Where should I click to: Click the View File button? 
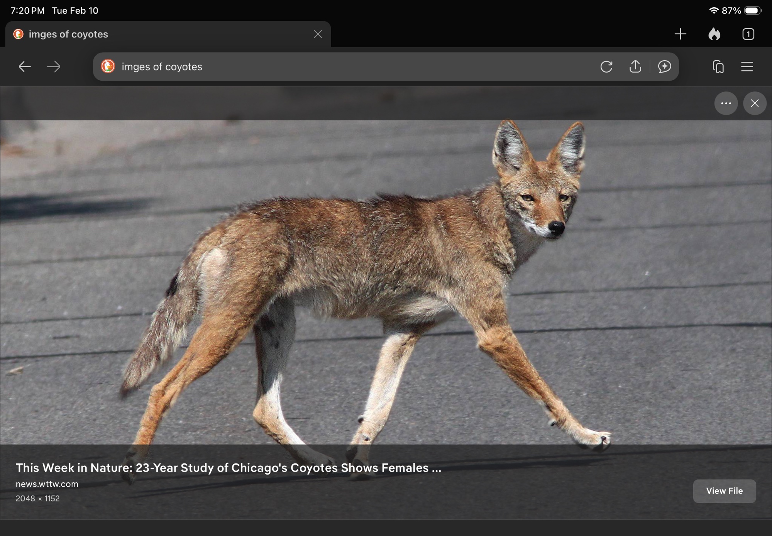point(724,491)
